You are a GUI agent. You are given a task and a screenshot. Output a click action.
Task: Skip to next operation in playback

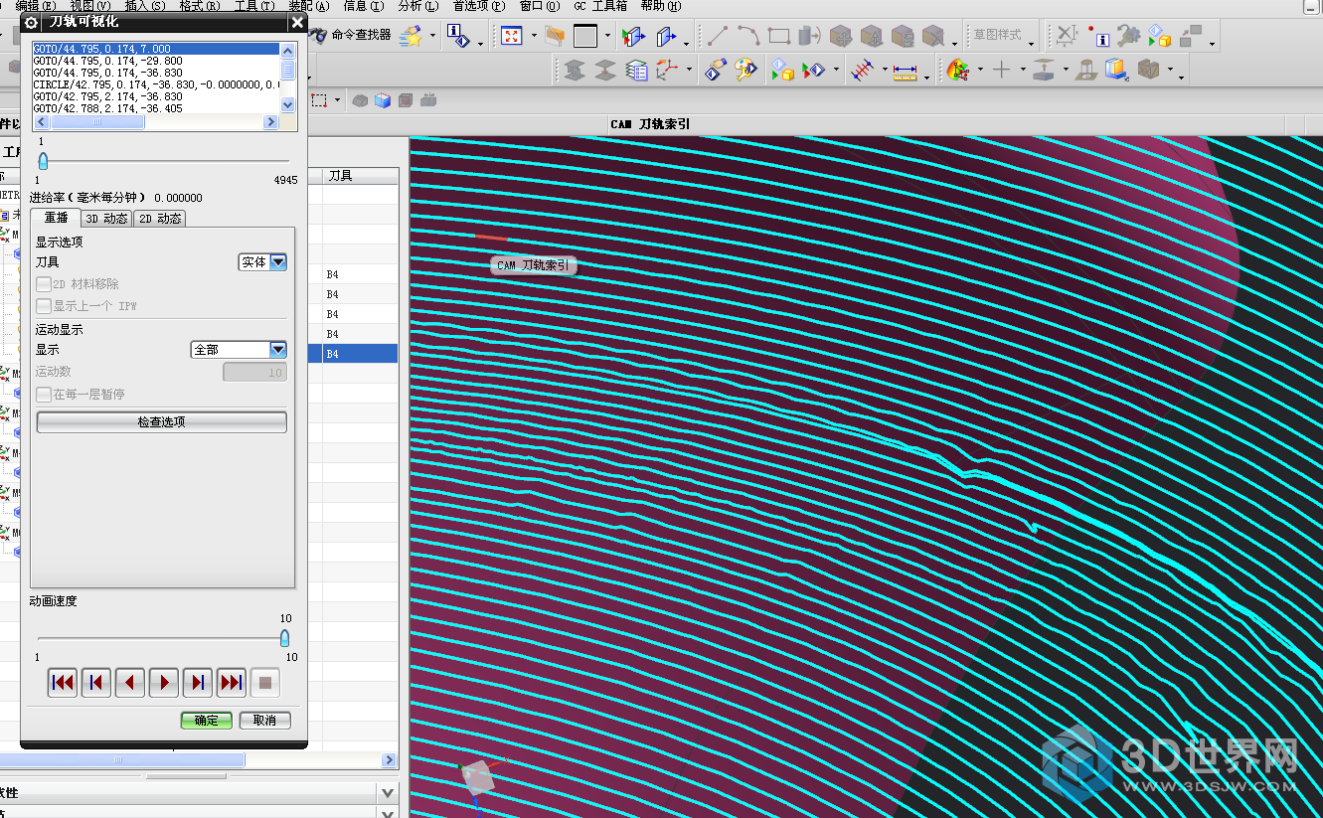232,683
